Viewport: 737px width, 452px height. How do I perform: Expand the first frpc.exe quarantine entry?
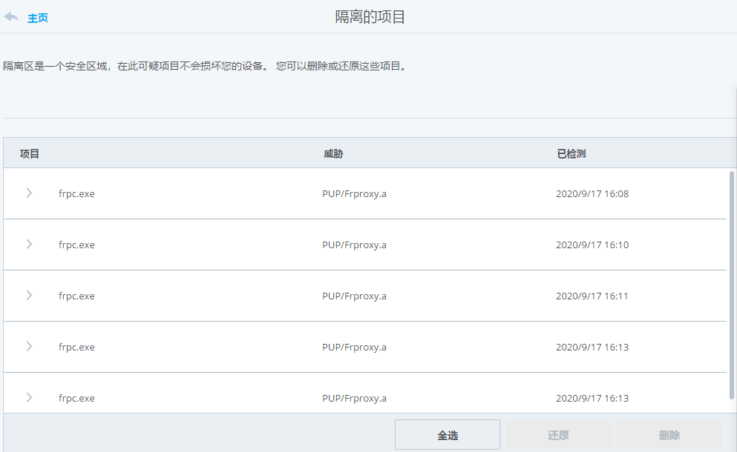28,193
